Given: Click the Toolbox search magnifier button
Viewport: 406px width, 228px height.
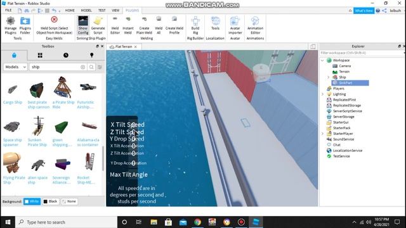Looking at the screenshot, I should (91, 67).
